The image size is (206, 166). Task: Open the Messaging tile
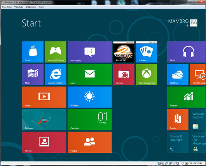coord(90,52)
